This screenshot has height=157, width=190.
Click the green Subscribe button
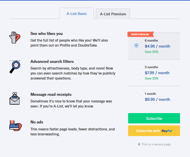pos(154,118)
